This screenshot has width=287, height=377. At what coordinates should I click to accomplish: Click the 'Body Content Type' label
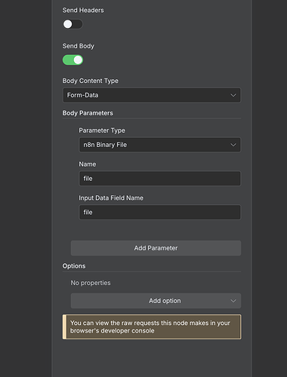click(91, 81)
